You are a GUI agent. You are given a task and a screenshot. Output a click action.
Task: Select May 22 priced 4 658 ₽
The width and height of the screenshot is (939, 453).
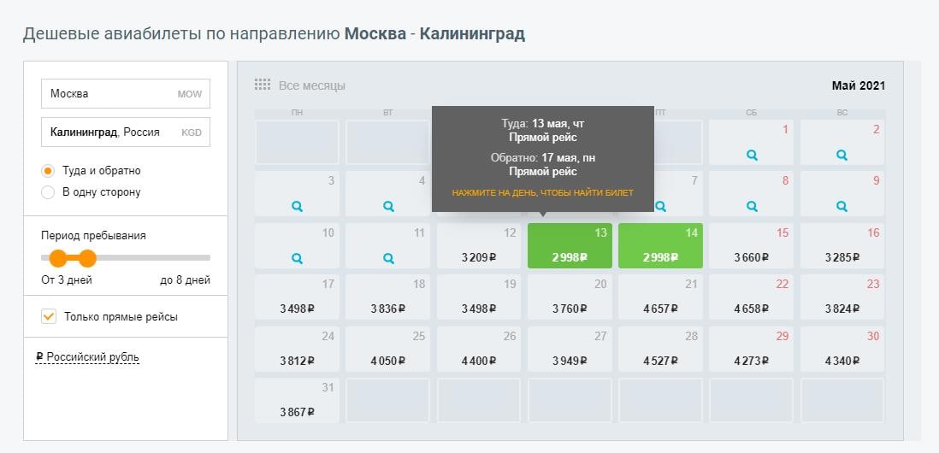[x=752, y=297]
